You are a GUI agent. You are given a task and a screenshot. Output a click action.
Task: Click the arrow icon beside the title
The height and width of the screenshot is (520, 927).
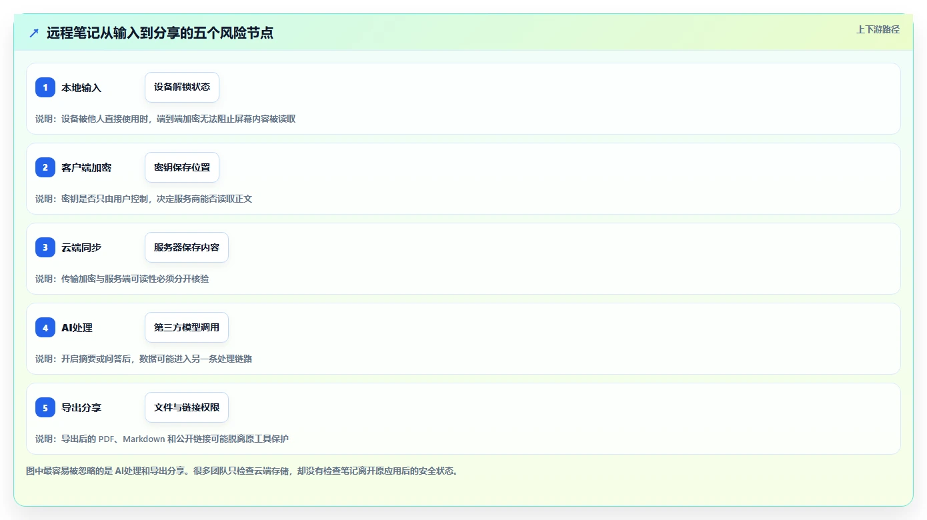click(34, 33)
